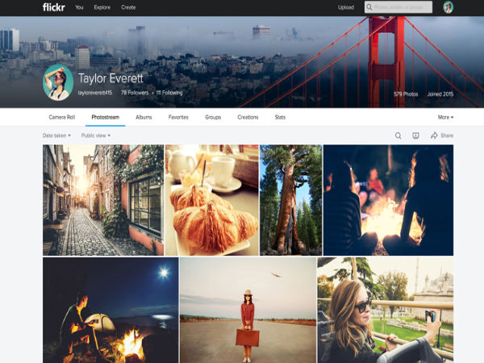Open the croissants and coffee photo
Image resolution: width=484 pixels, height=363 pixels.
coord(212,200)
